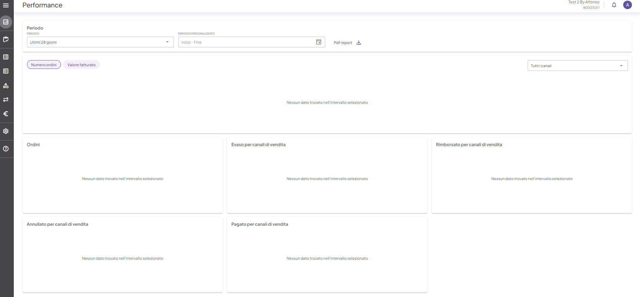Image resolution: width=640 pixels, height=297 pixels.
Task: Open the calendar date picker icon
Action: (x=319, y=42)
